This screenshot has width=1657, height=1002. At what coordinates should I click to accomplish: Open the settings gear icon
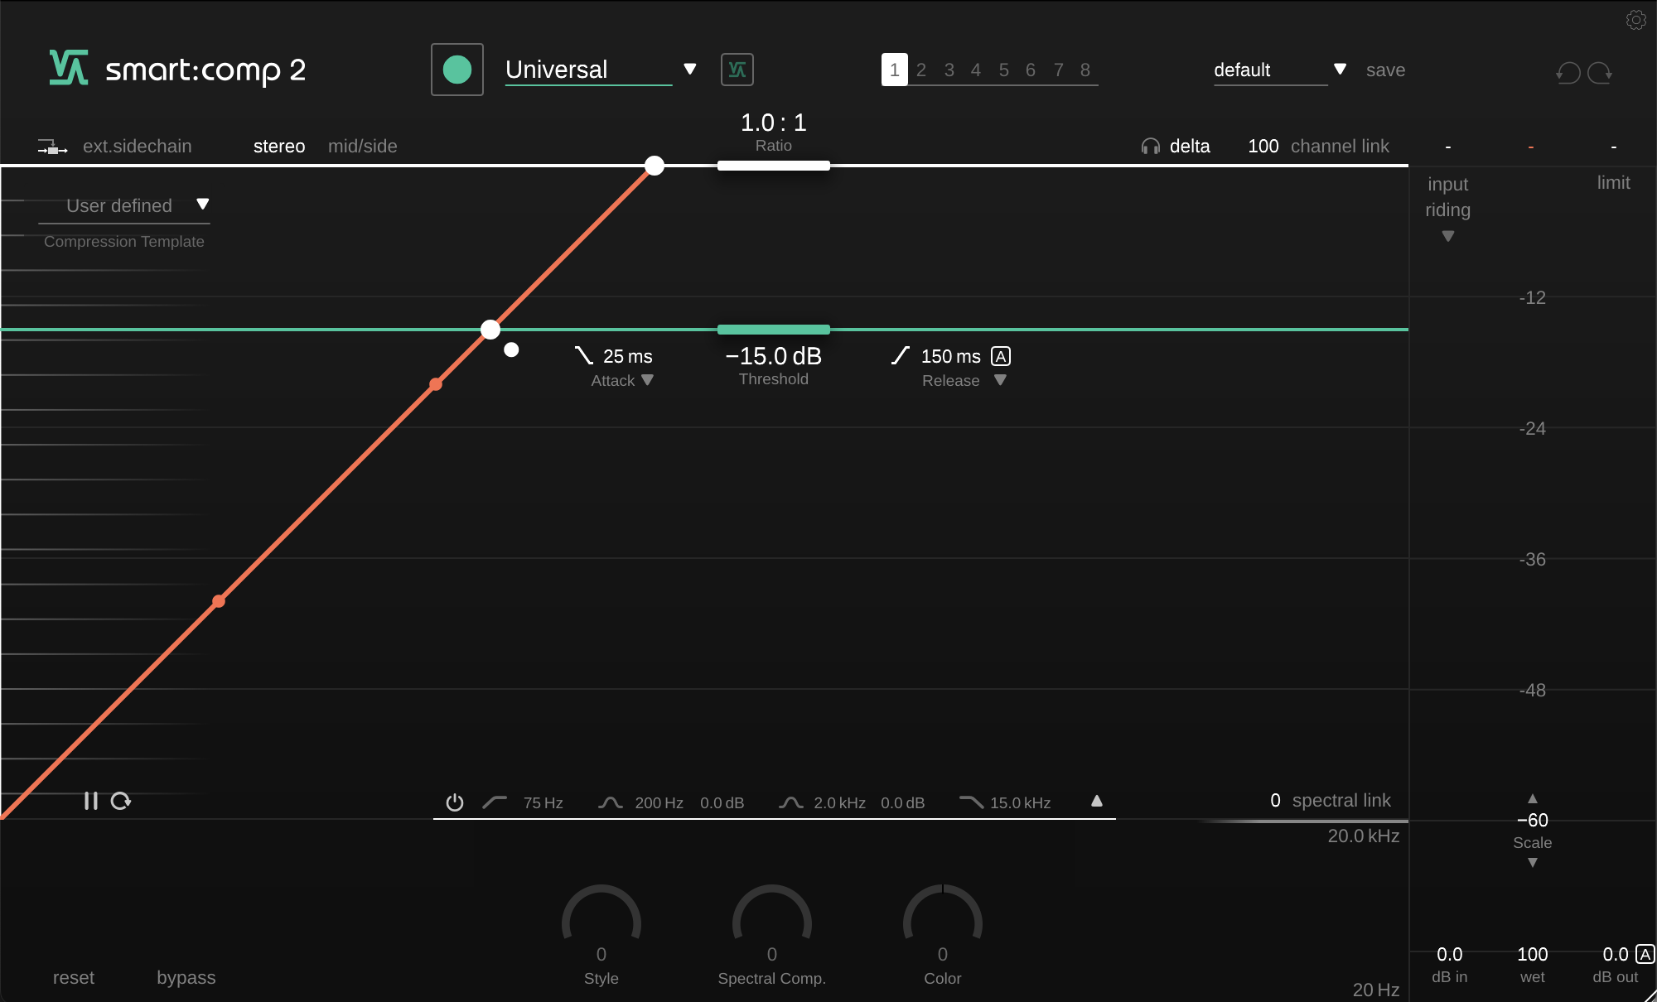1635,20
